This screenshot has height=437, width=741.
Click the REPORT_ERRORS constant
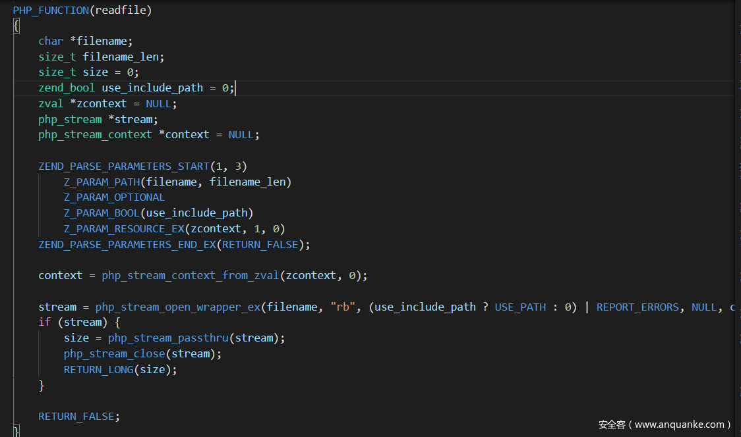(x=637, y=307)
